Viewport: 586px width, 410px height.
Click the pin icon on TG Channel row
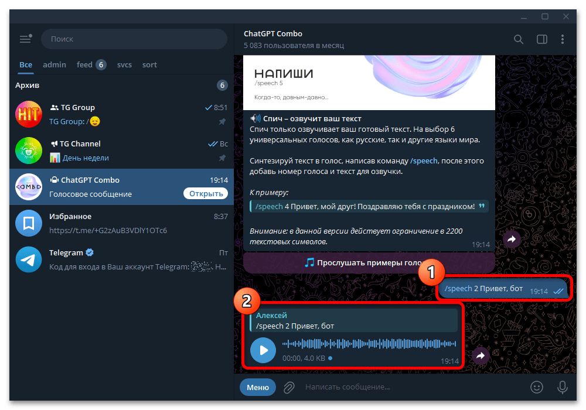point(222,158)
